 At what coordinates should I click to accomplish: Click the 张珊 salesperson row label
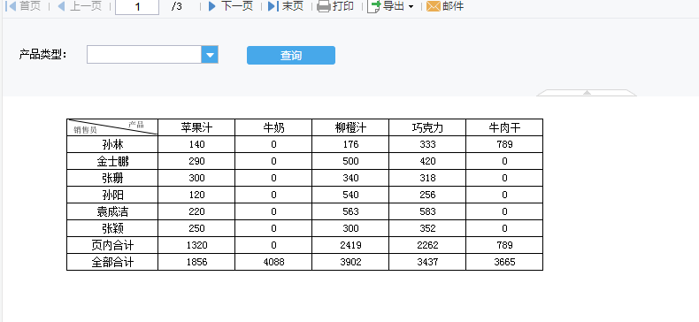point(112,178)
